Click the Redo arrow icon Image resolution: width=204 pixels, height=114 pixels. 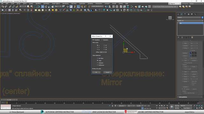[x=6, y=7]
